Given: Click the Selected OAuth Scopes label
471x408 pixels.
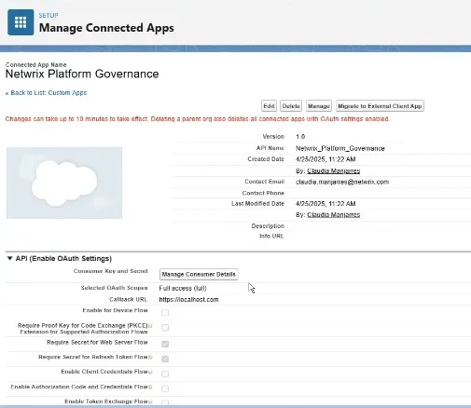Looking at the screenshot, I should tap(115, 288).
